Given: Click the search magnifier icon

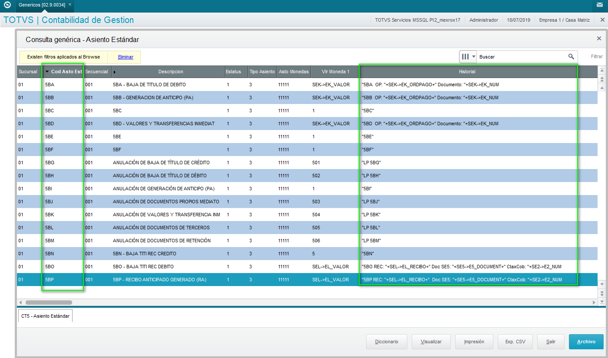Looking at the screenshot, I should coord(571,56).
